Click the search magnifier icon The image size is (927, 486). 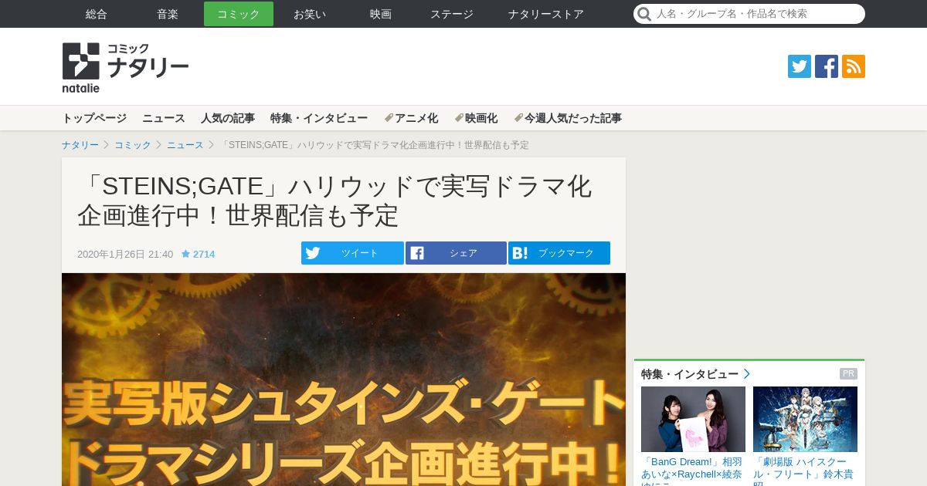point(644,14)
